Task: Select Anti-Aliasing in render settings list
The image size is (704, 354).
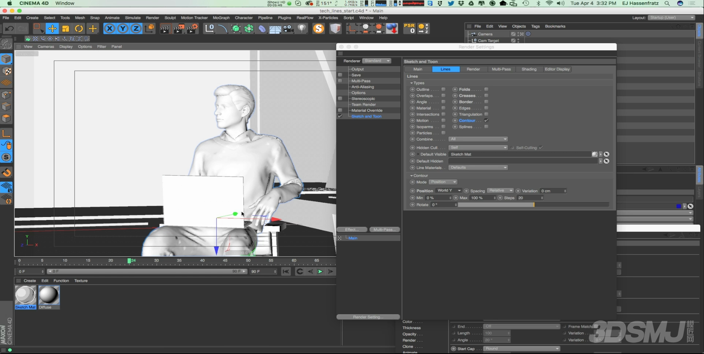Action: pyautogui.click(x=362, y=87)
